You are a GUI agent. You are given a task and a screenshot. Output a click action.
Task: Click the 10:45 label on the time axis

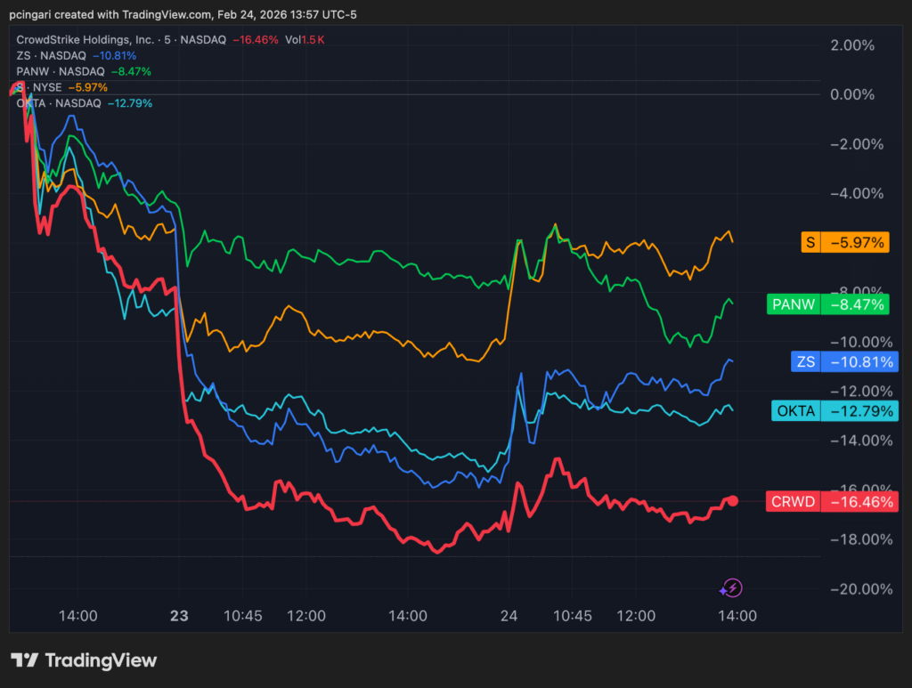tap(244, 615)
